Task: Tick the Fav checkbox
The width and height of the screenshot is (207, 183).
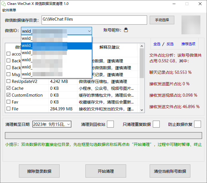Action: pyautogui.click(x=8, y=102)
